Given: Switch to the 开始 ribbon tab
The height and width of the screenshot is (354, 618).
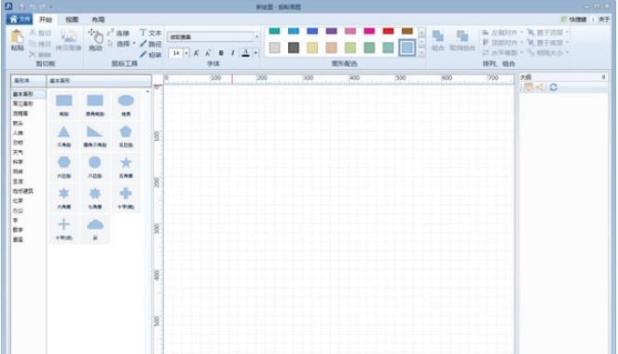Looking at the screenshot, I should (x=46, y=20).
